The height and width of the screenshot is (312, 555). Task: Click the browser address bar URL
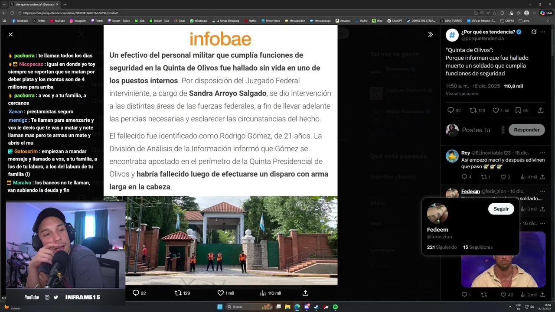[70, 13]
